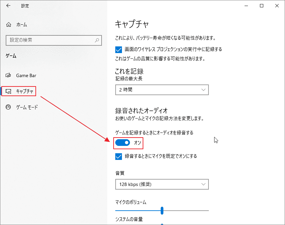This screenshot has height=225, width=285.
Task: Adjust the マイクのボリューム slider
Action: pyautogui.click(x=162, y=211)
